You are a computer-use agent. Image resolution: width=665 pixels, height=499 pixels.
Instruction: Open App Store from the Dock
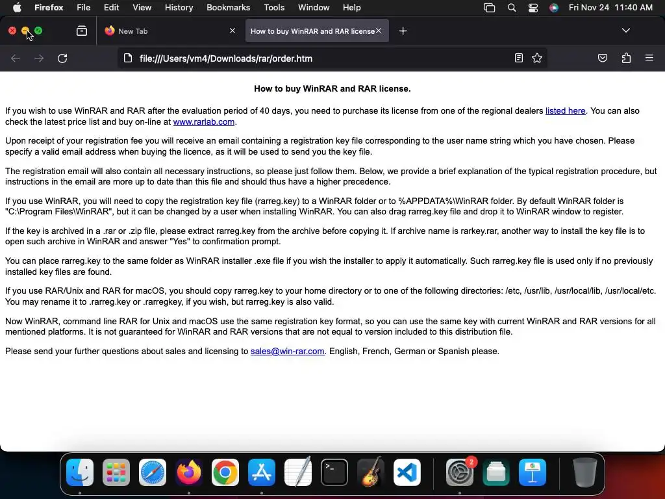click(x=262, y=472)
